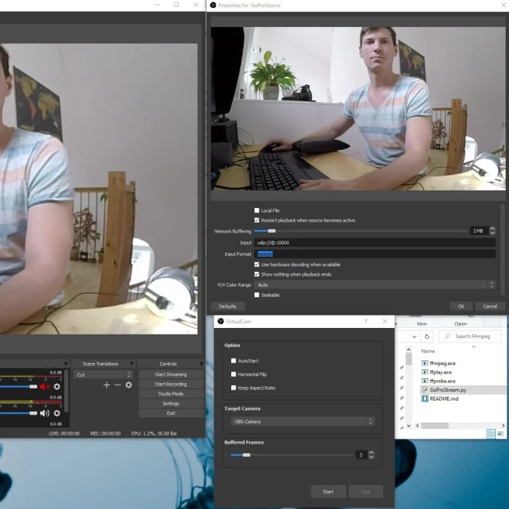Mute the second audio source speaker icon
The image size is (509, 509).
(x=44, y=413)
